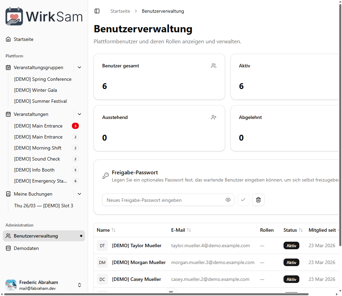
Task: Click the Demodaten database icon
Action: coord(8,248)
